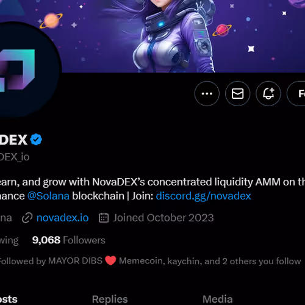Click the partially visible Follow button

296,93
